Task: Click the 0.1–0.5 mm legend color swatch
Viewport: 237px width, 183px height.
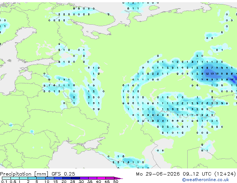Action: [6, 178]
